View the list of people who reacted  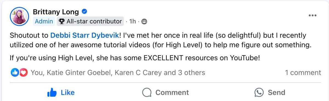[118, 72]
